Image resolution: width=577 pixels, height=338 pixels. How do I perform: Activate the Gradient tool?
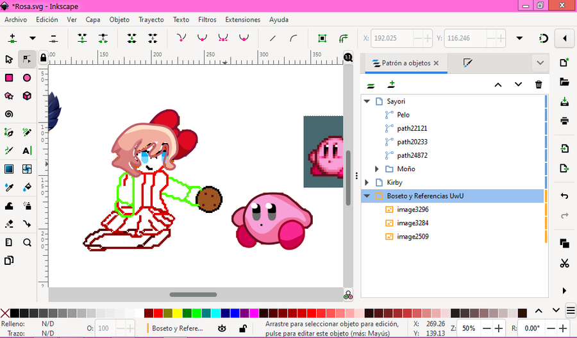click(x=9, y=169)
